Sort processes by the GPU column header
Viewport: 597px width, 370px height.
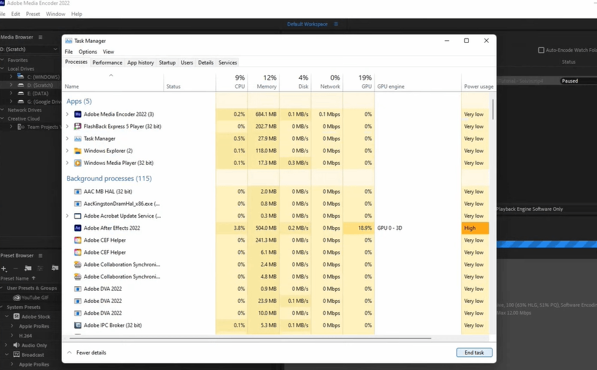(359, 82)
